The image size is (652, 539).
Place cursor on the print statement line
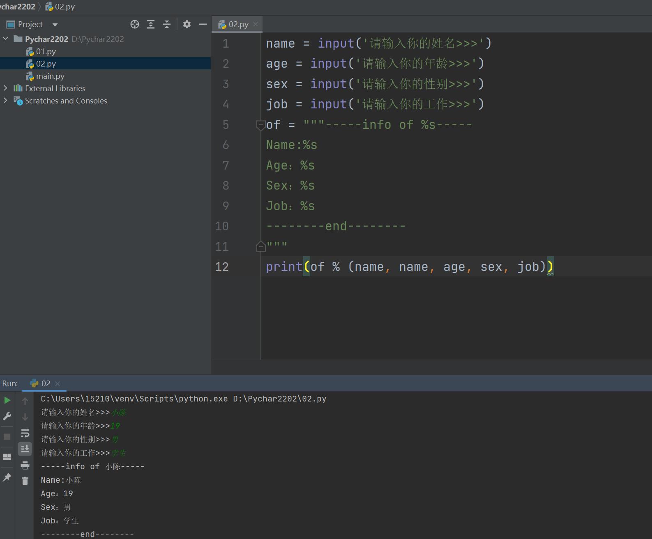coord(410,267)
